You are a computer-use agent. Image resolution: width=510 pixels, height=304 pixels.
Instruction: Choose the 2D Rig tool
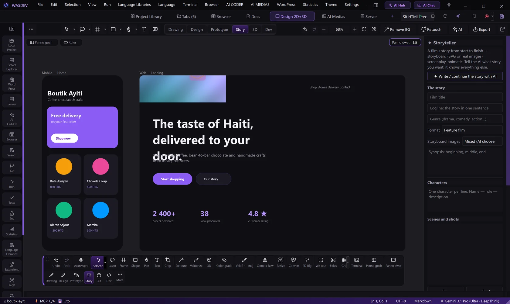tap(307, 262)
